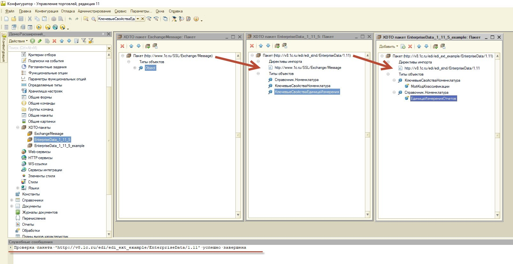This screenshot has width=513, height=264.
Task: Open the Действия dropdown menu
Action: tap(18, 41)
